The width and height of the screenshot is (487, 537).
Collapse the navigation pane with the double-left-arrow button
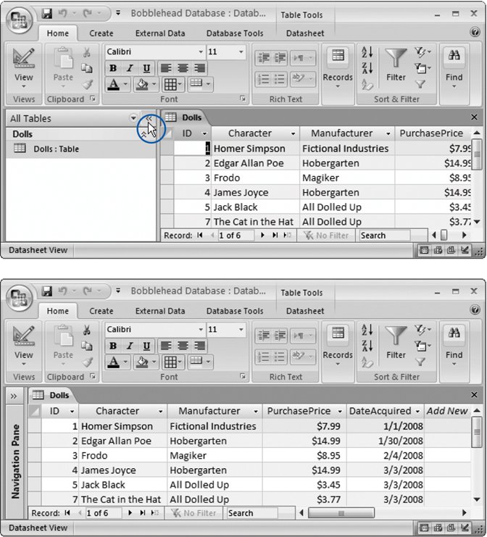147,118
